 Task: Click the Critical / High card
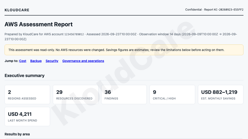pos(172,94)
